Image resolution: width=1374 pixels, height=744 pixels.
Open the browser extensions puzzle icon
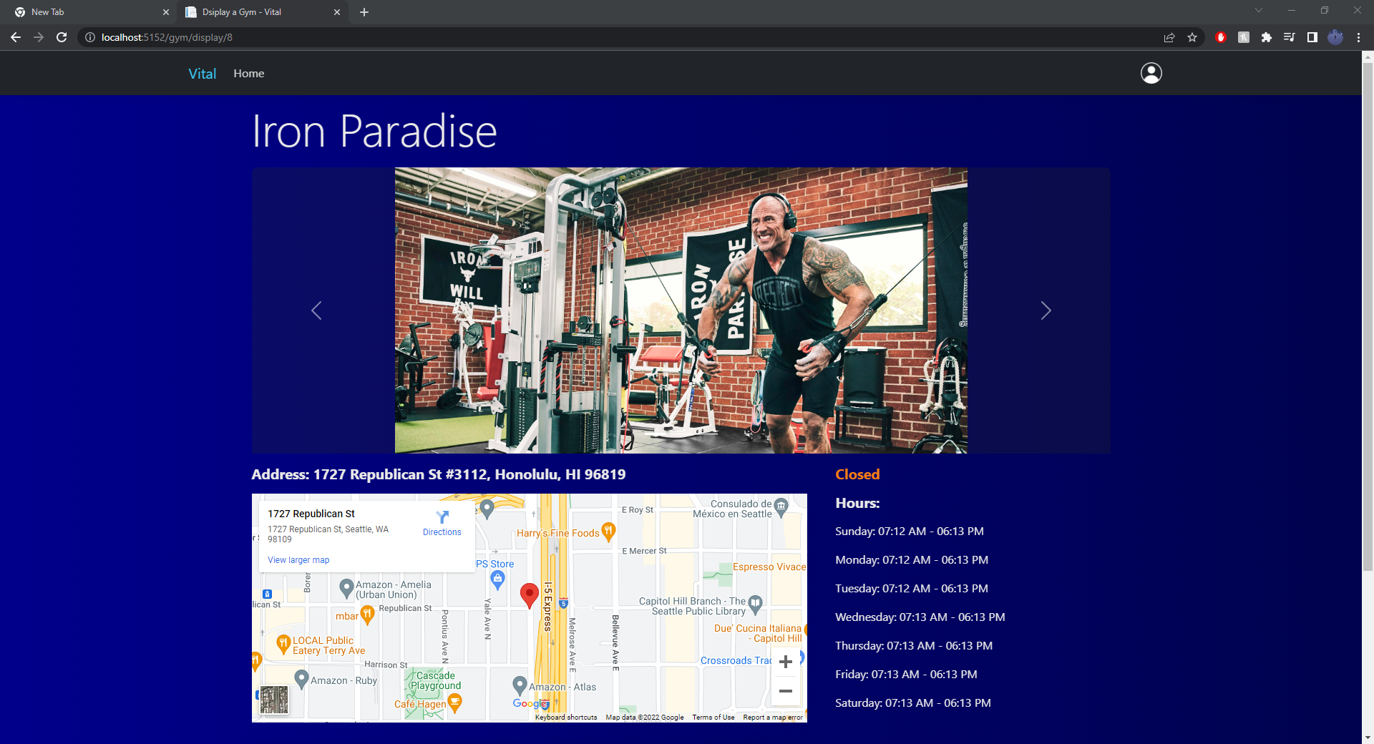(1267, 37)
